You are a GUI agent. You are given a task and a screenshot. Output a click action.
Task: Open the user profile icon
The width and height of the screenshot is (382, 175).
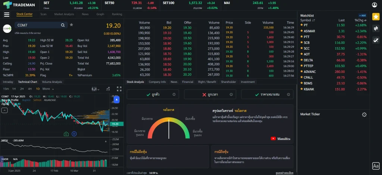click(375, 5)
